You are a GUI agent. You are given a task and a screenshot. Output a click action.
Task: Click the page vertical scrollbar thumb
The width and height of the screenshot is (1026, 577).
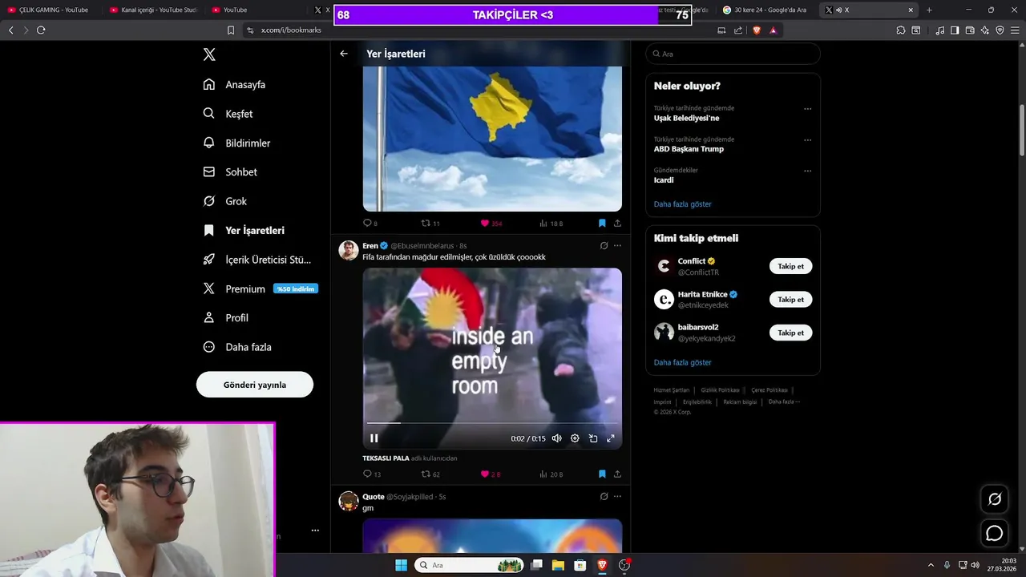coord(1022,131)
